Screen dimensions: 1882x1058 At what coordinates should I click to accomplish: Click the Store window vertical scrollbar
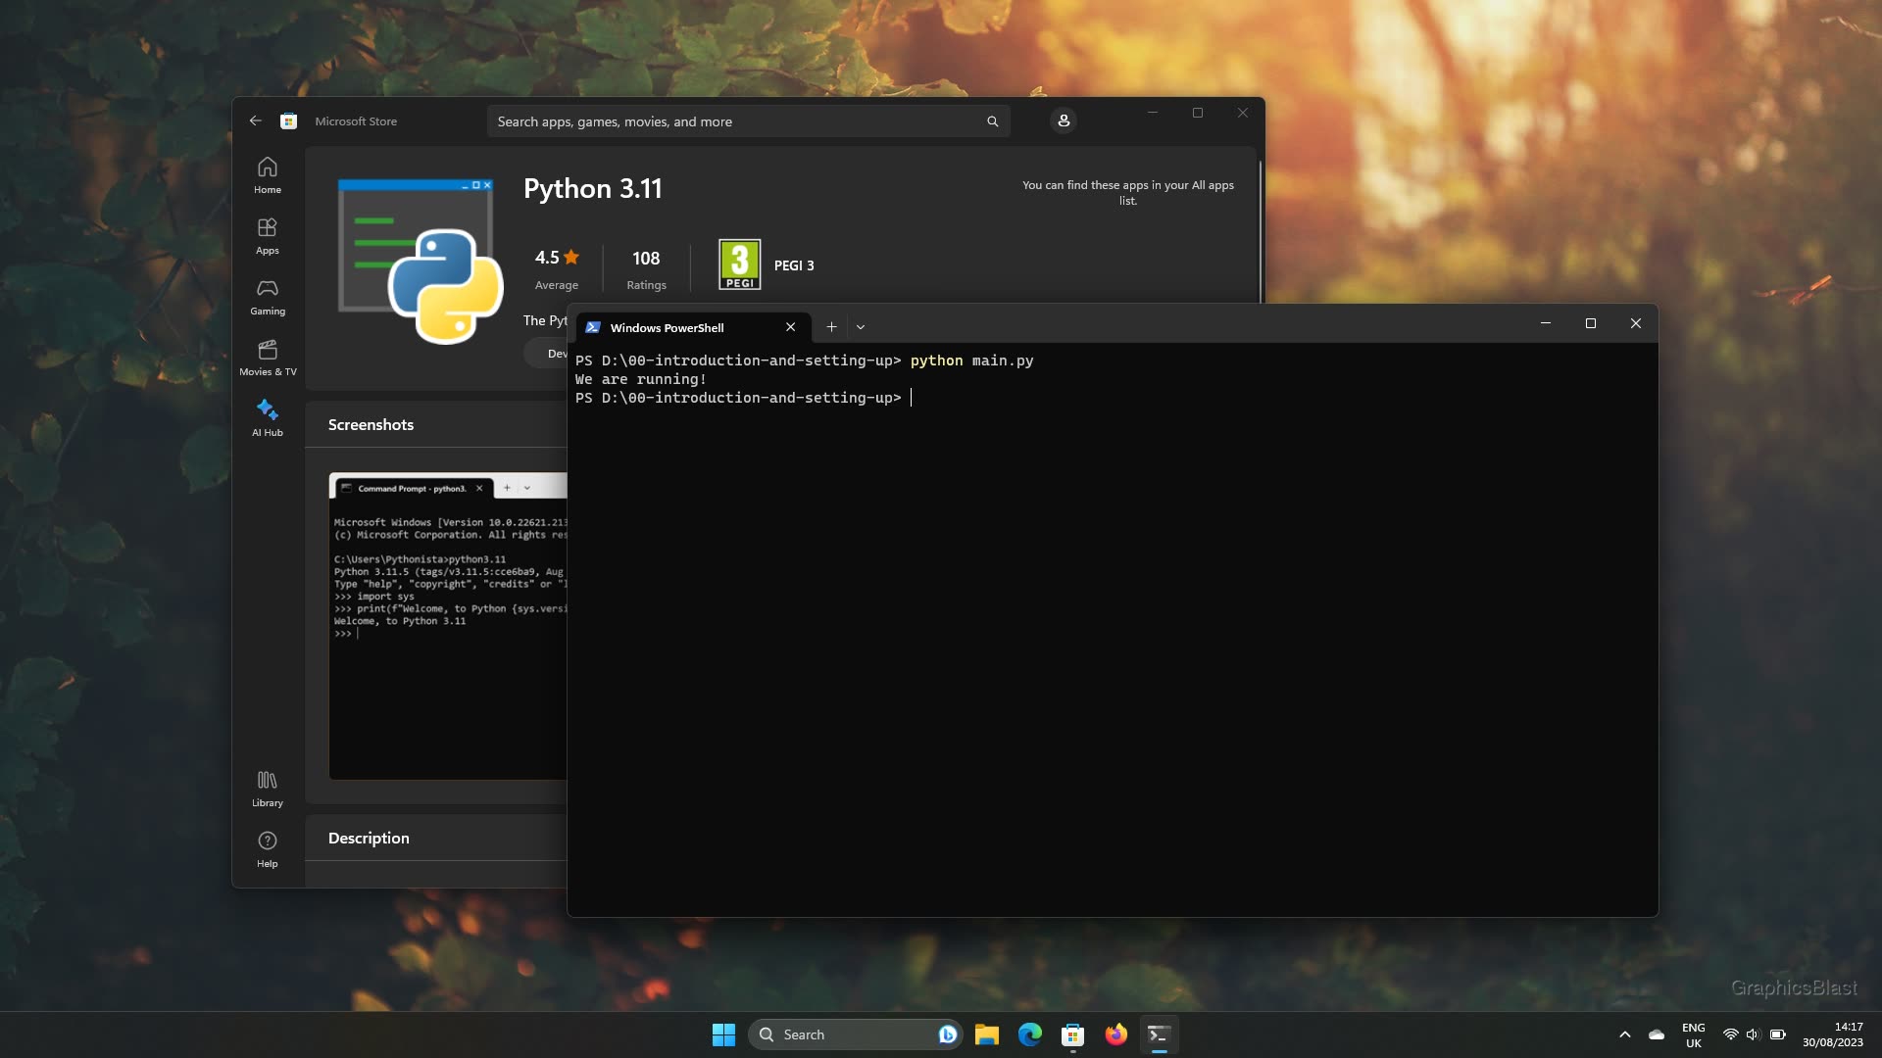tap(1260, 230)
